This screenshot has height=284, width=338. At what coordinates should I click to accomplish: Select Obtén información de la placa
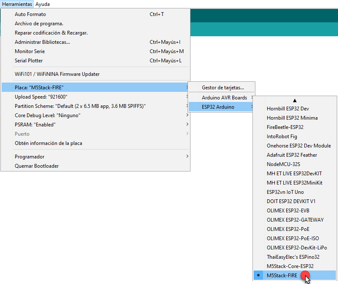[x=48, y=143]
